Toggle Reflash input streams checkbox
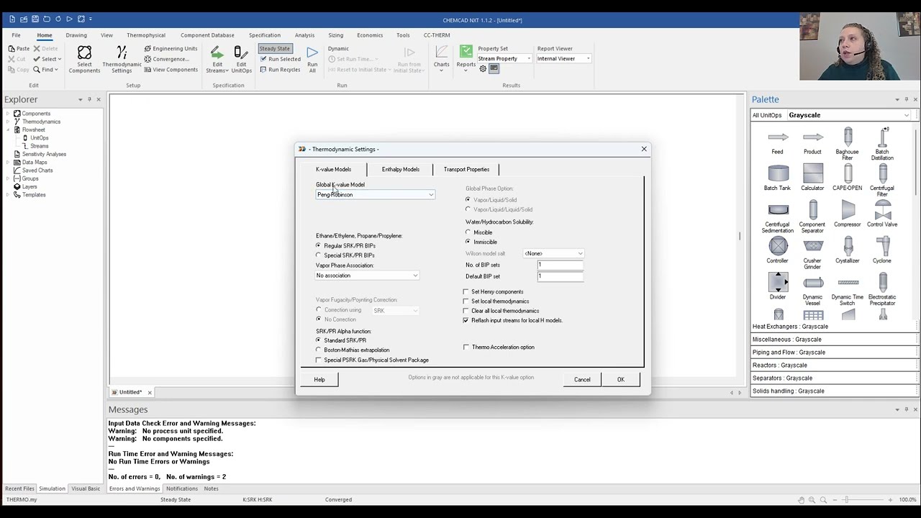This screenshot has width=921, height=518. 513,320
